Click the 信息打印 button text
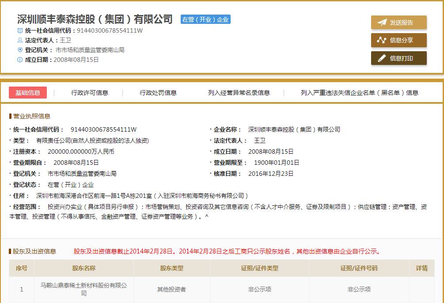This screenshot has height=303, width=444. tap(401, 58)
